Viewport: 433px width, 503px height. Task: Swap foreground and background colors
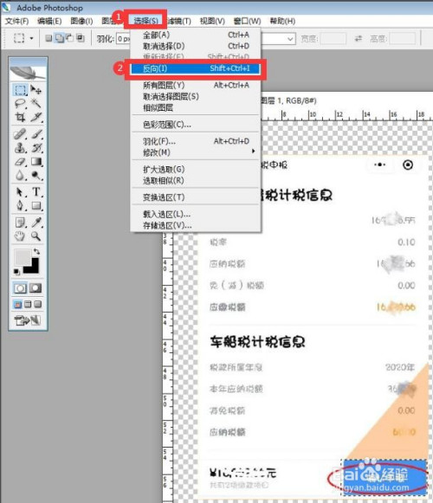36,251
